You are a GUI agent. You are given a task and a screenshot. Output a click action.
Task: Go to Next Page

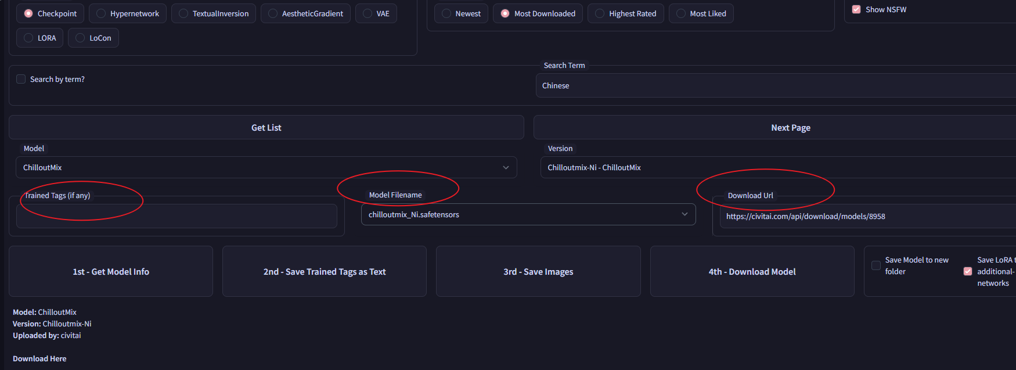pos(790,127)
